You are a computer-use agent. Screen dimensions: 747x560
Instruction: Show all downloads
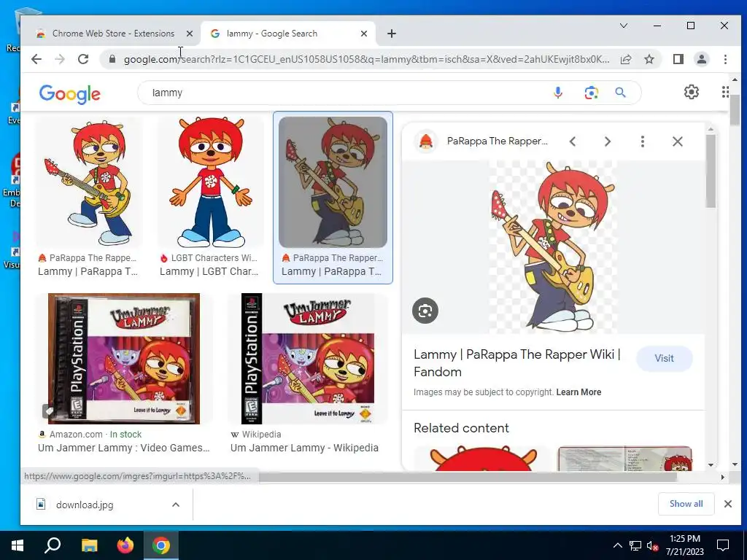pos(686,504)
